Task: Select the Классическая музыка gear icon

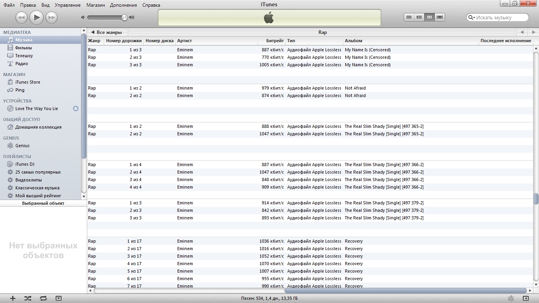Action: pos(10,188)
